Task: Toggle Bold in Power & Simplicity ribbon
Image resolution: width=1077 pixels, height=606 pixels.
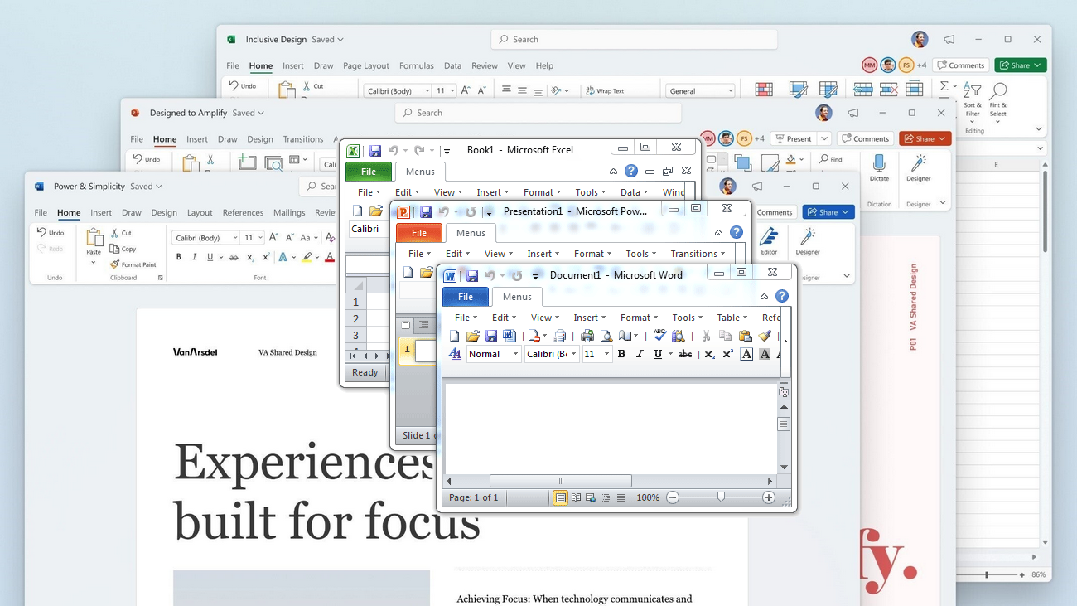Action: (178, 257)
